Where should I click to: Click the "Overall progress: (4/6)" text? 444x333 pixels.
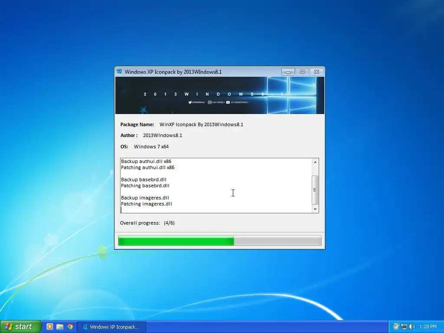pos(147,223)
